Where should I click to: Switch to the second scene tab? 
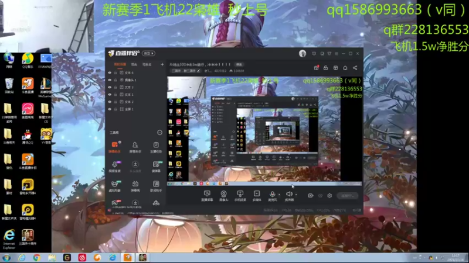(134, 64)
